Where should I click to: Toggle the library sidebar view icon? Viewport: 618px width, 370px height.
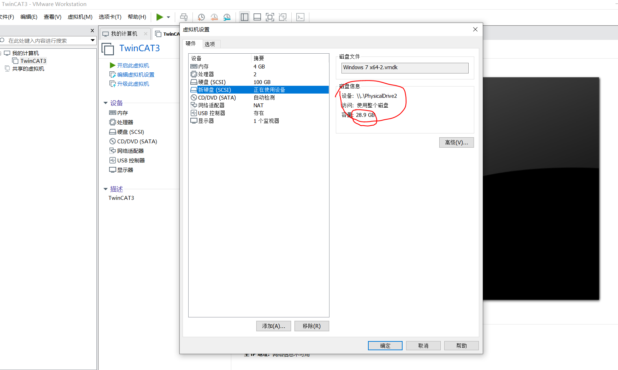(x=244, y=17)
